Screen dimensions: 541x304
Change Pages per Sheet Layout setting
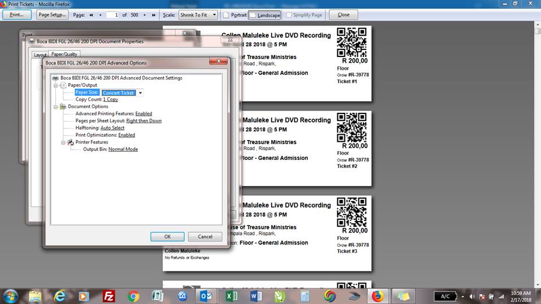coord(144,121)
